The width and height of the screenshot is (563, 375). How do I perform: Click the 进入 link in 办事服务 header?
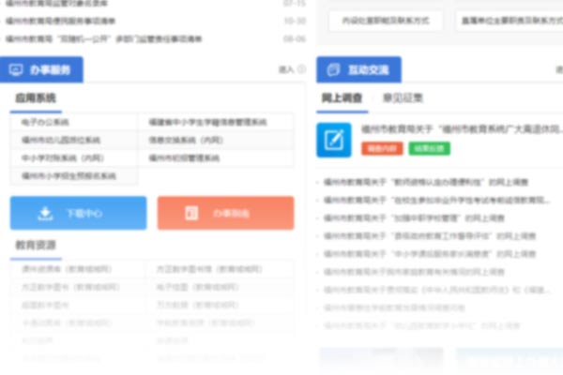[x=286, y=69]
